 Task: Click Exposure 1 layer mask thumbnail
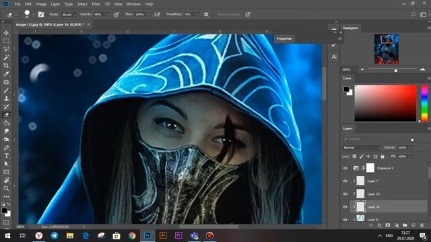[x=370, y=168]
